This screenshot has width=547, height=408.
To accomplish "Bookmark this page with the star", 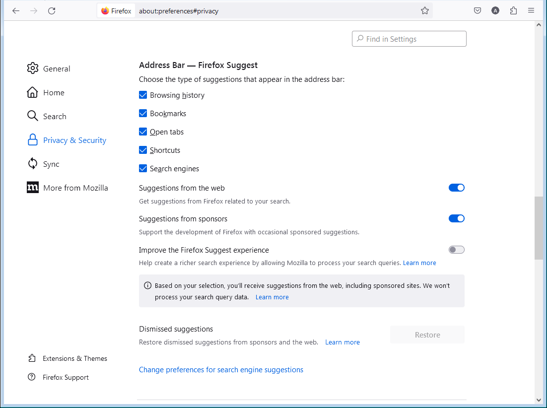I will (x=424, y=11).
